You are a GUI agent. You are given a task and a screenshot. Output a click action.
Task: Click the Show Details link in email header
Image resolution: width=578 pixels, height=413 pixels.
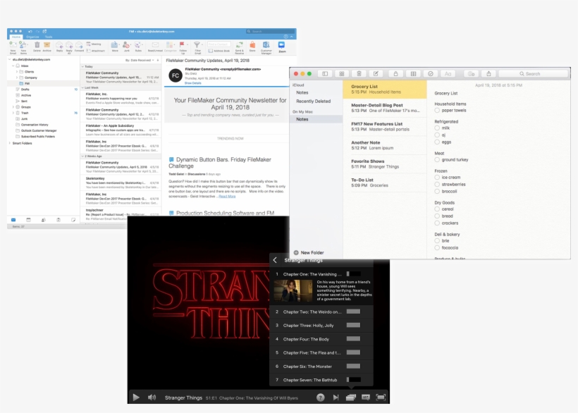(192, 82)
